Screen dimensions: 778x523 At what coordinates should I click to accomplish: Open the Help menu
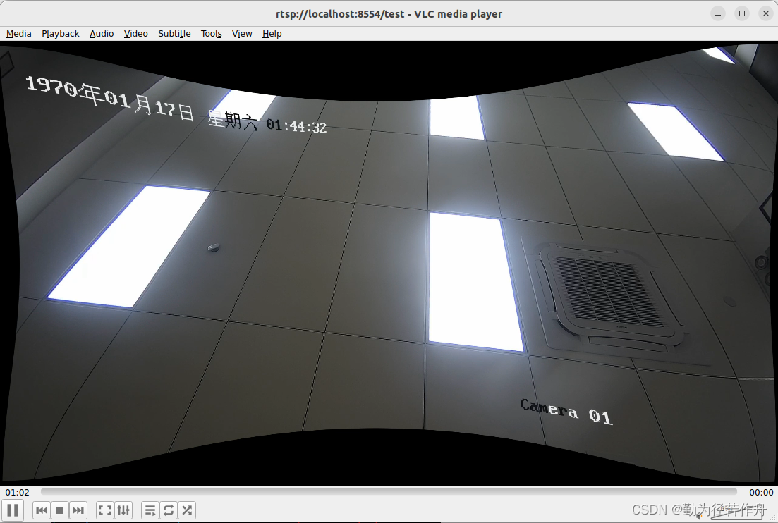click(272, 33)
